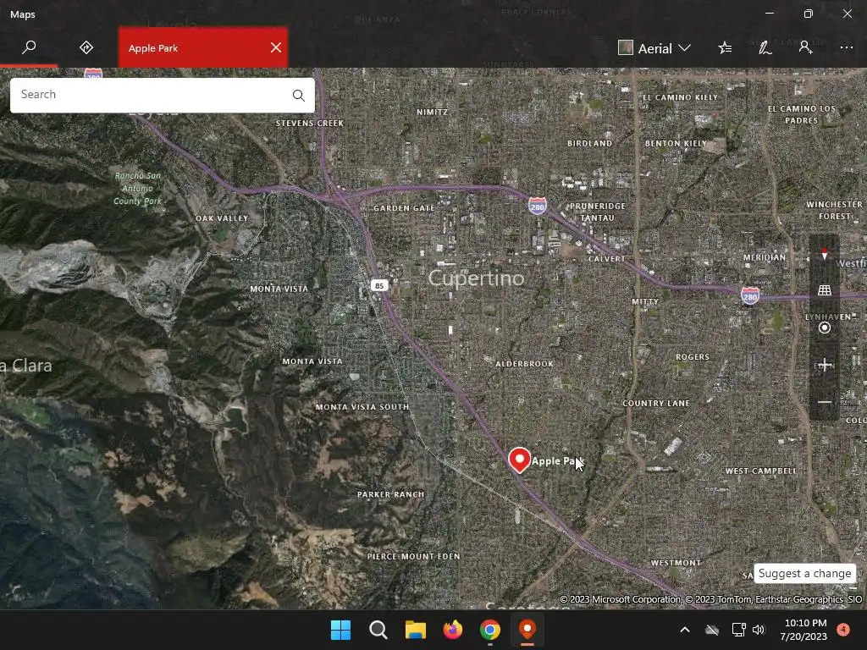Select the red Apple Park map pin
Image resolution: width=867 pixels, height=650 pixels.
[519, 460]
